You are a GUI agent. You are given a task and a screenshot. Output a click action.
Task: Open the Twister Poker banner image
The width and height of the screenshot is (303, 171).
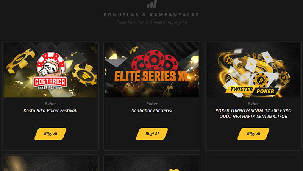coord(253,70)
